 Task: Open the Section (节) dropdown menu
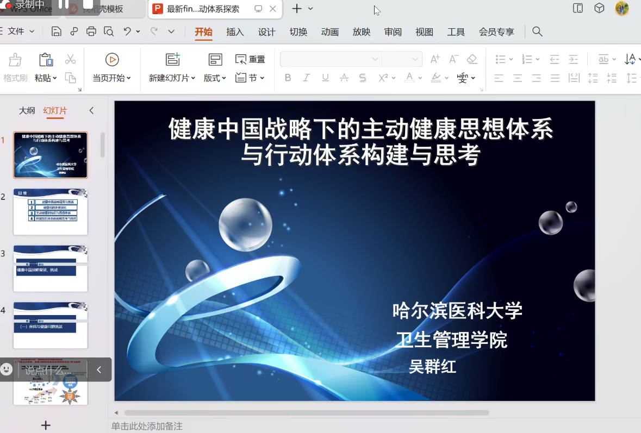(250, 78)
